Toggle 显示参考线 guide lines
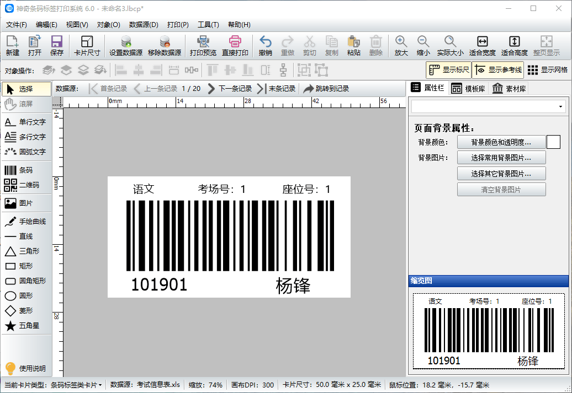 click(x=498, y=70)
